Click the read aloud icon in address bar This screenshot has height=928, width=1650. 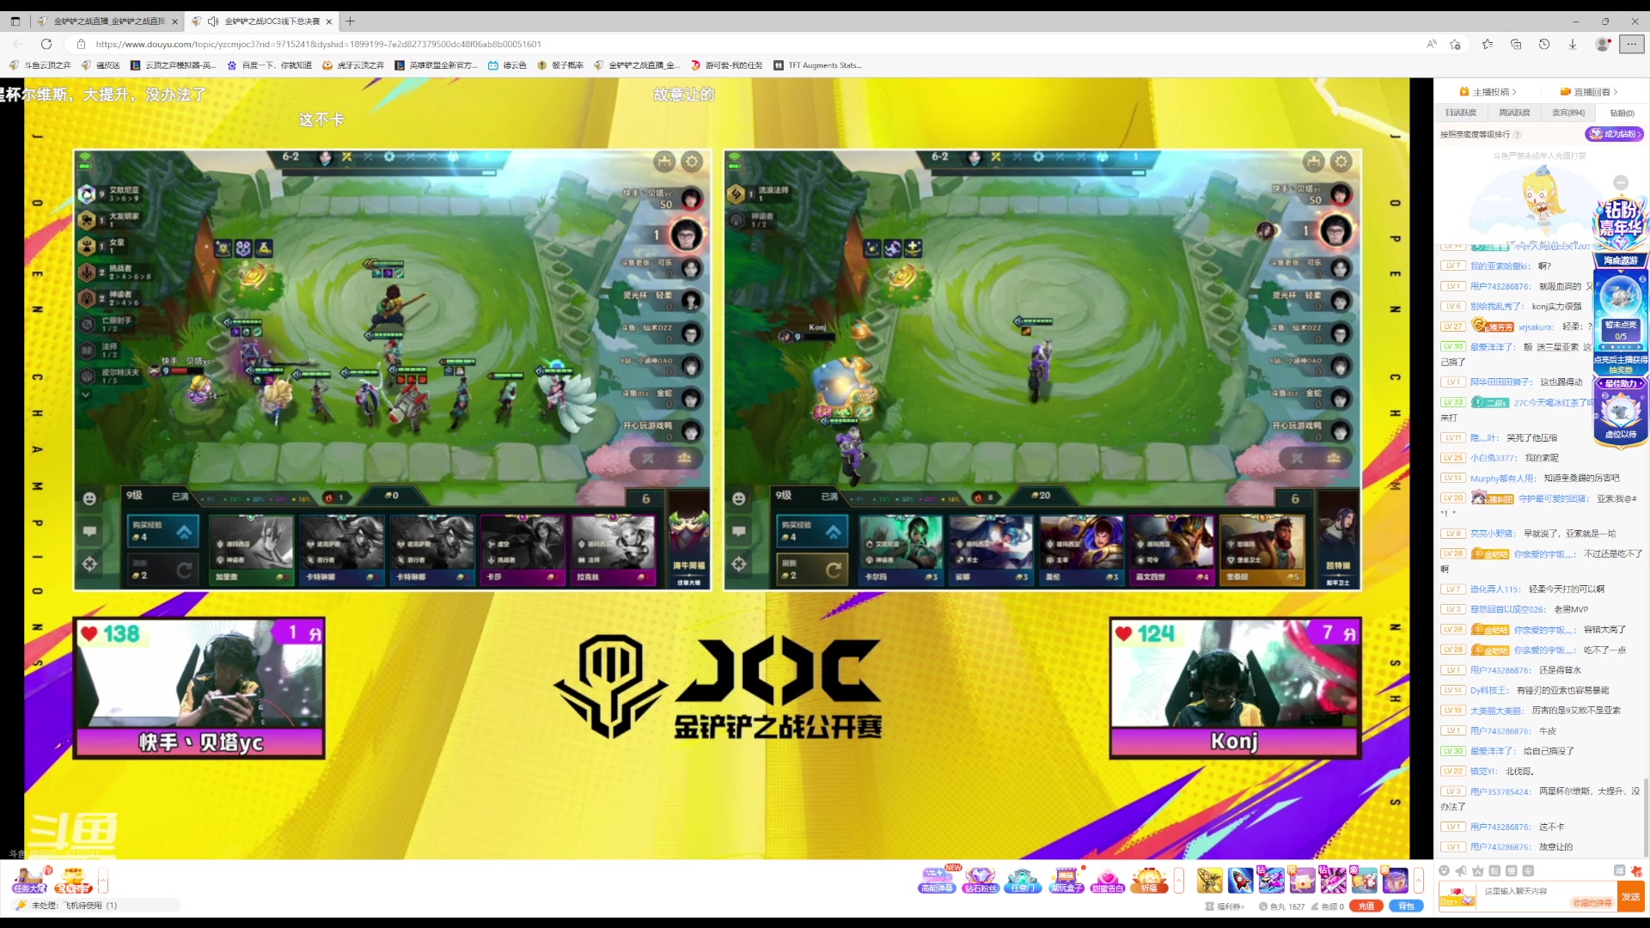[1432, 44]
